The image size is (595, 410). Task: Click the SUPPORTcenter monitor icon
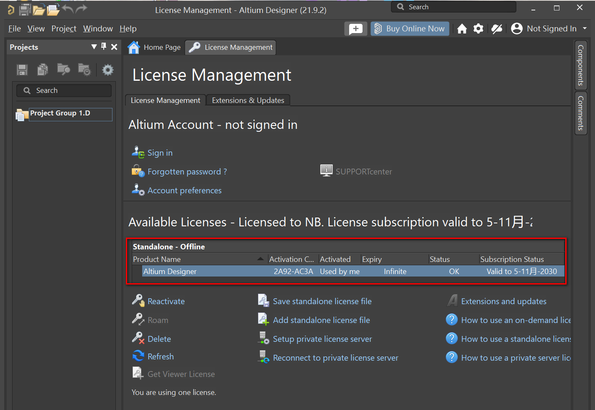pyautogui.click(x=327, y=170)
